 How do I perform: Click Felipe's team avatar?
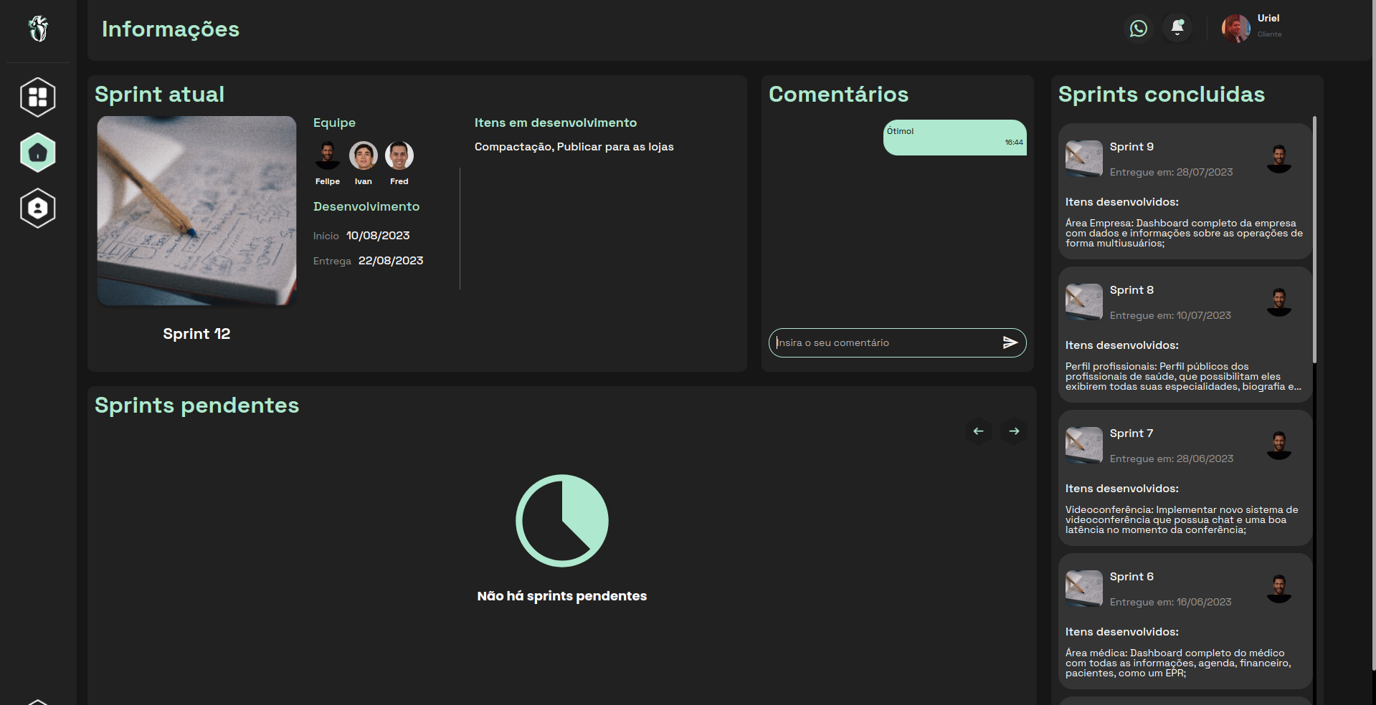[x=328, y=155]
